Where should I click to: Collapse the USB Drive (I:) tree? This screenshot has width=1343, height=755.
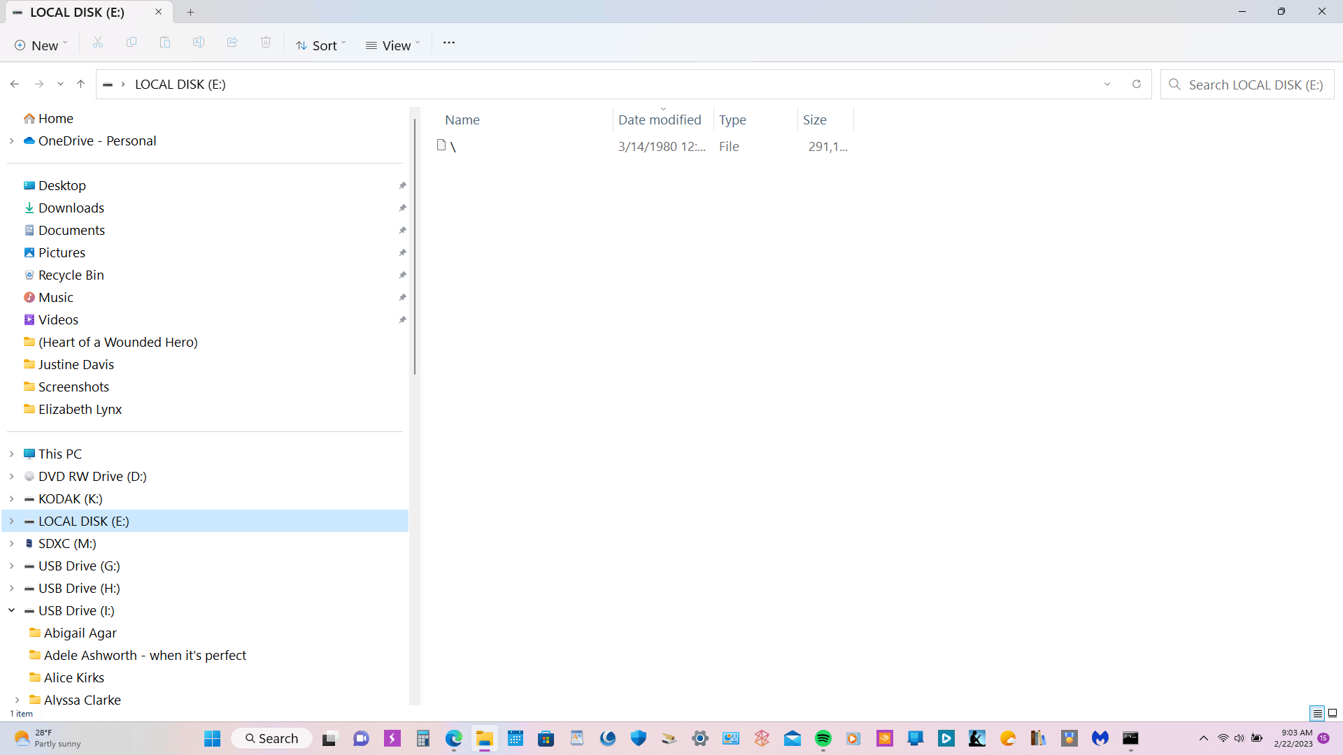(x=12, y=610)
